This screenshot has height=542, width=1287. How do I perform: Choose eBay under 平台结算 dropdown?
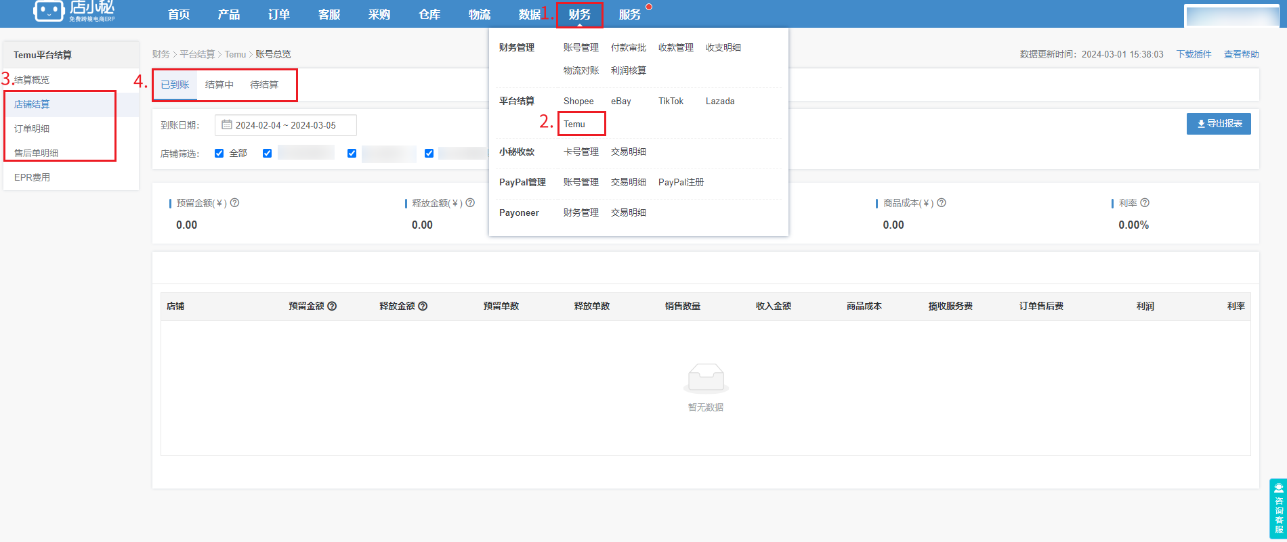tap(621, 101)
